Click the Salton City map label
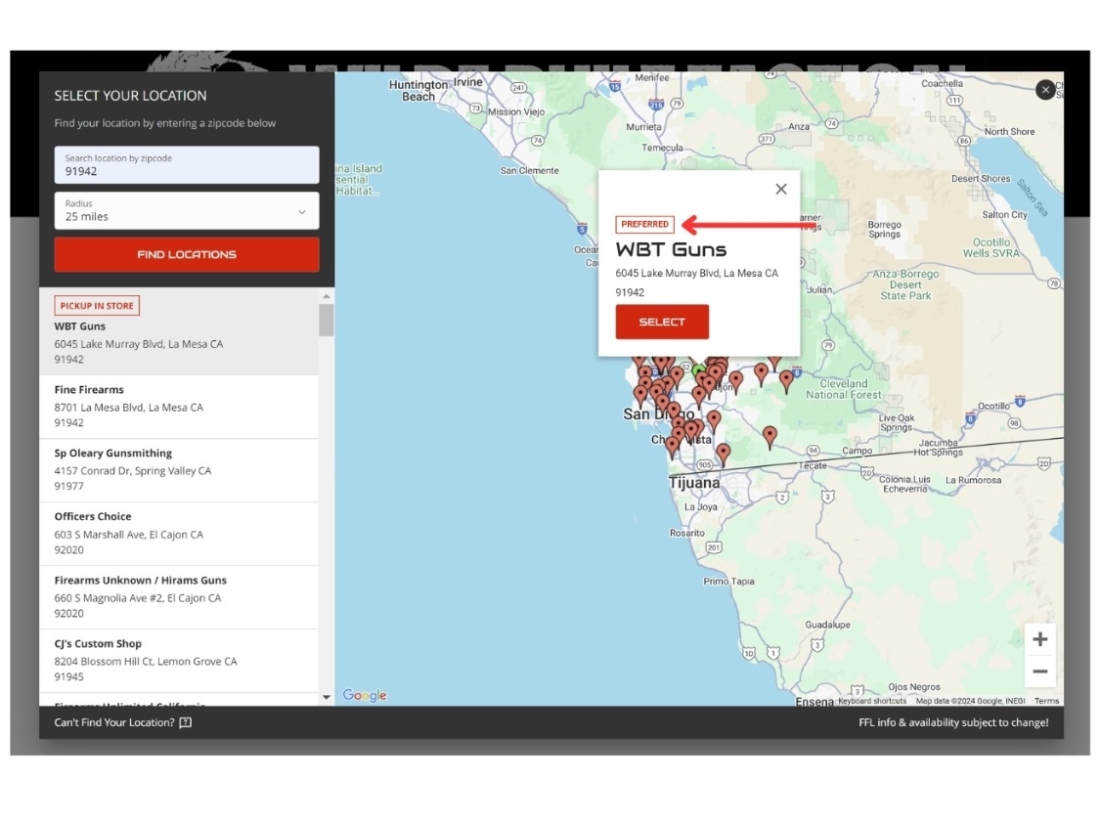Image resolution: width=1100 pixels, height=825 pixels. (1004, 215)
